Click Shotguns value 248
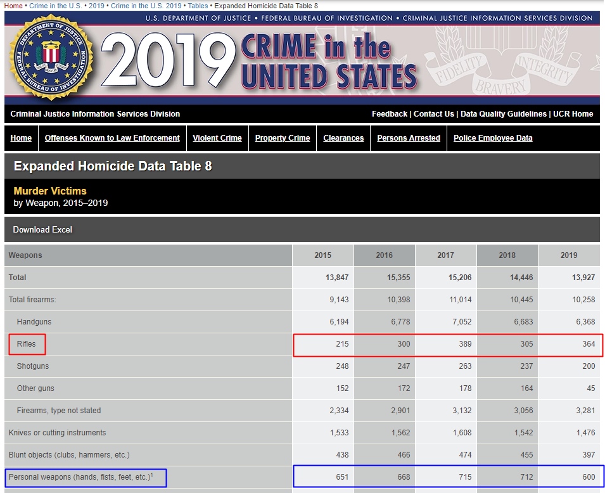Image resolution: width=605 pixels, height=493 pixels. click(342, 366)
